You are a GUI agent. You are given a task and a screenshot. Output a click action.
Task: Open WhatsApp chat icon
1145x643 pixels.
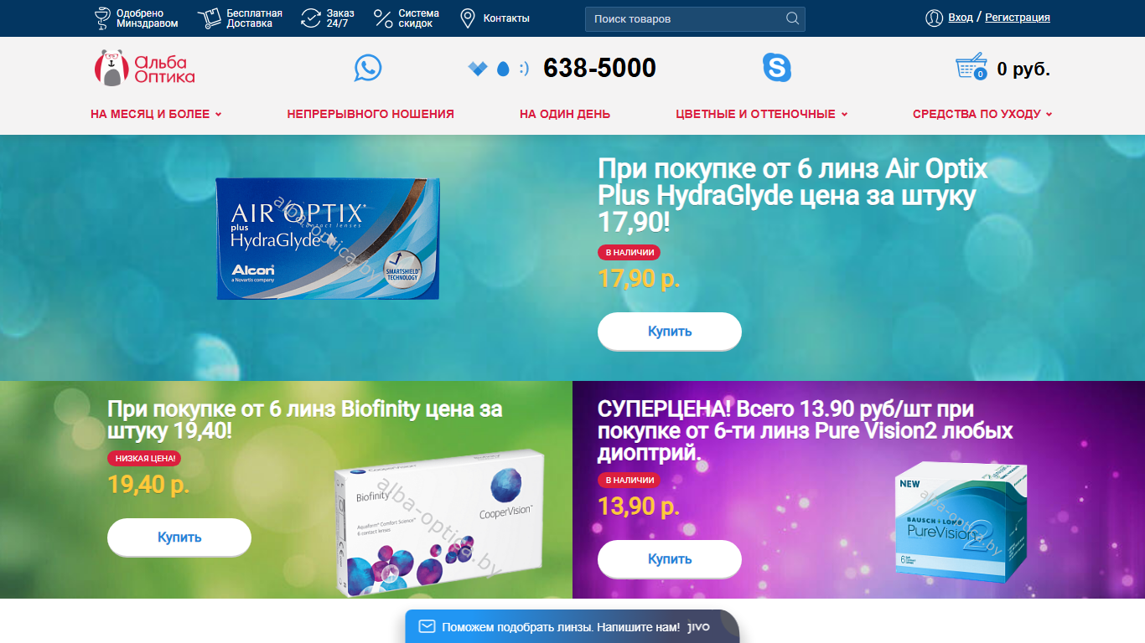367,68
